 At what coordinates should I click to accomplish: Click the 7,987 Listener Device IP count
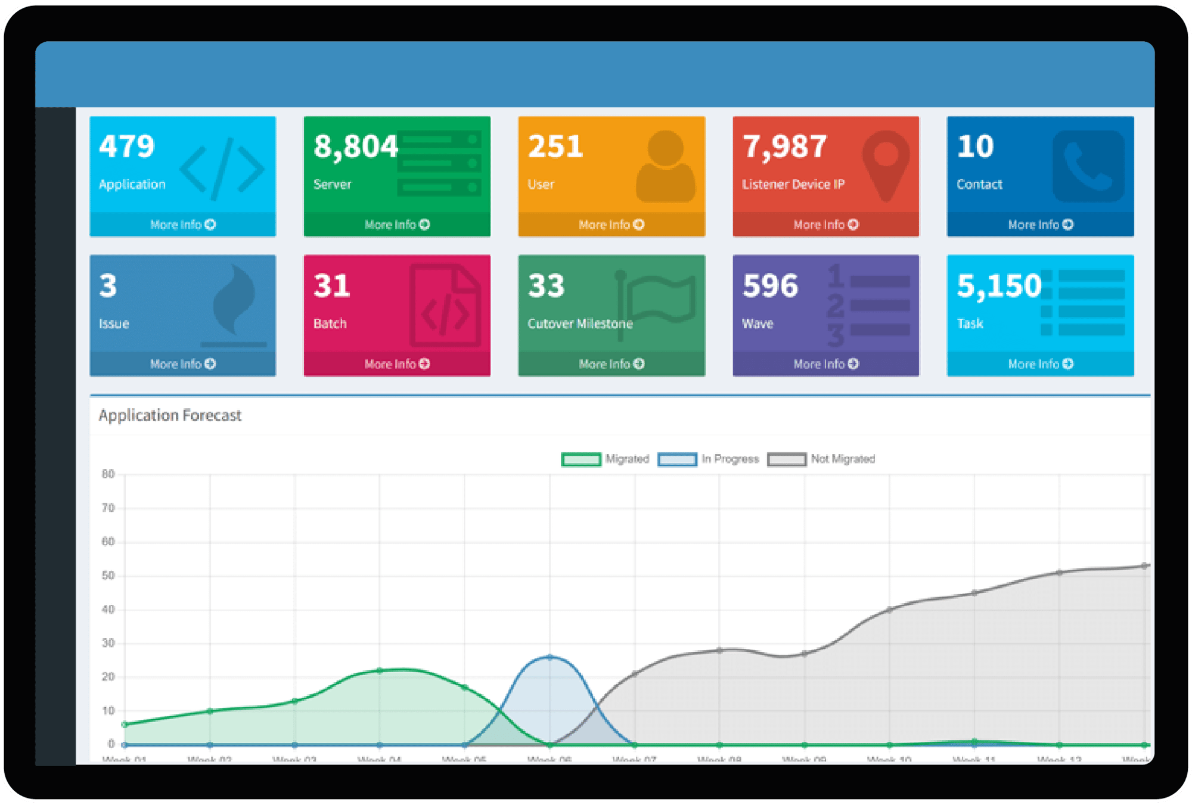point(785,147)
